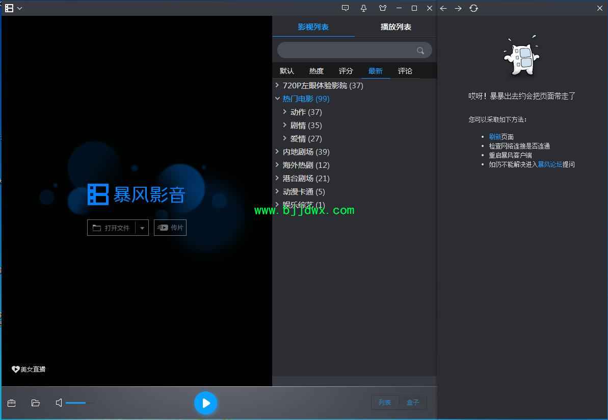The width and height of the screenshot is (608, 420).
Task: Expand the 港台剧场 category
Action: pos(277,178)
